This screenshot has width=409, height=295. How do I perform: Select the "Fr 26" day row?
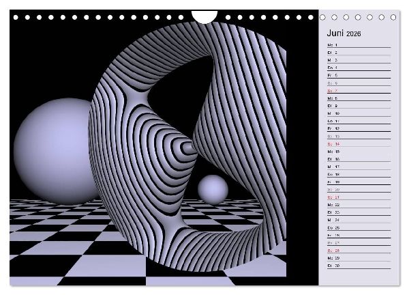point(359,235)
